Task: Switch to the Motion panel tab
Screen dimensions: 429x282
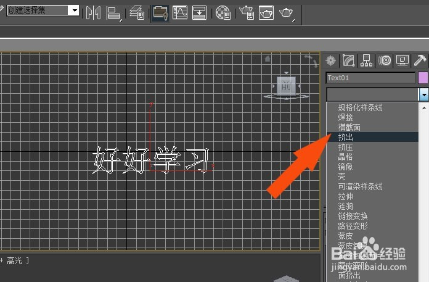Action: 385,60
